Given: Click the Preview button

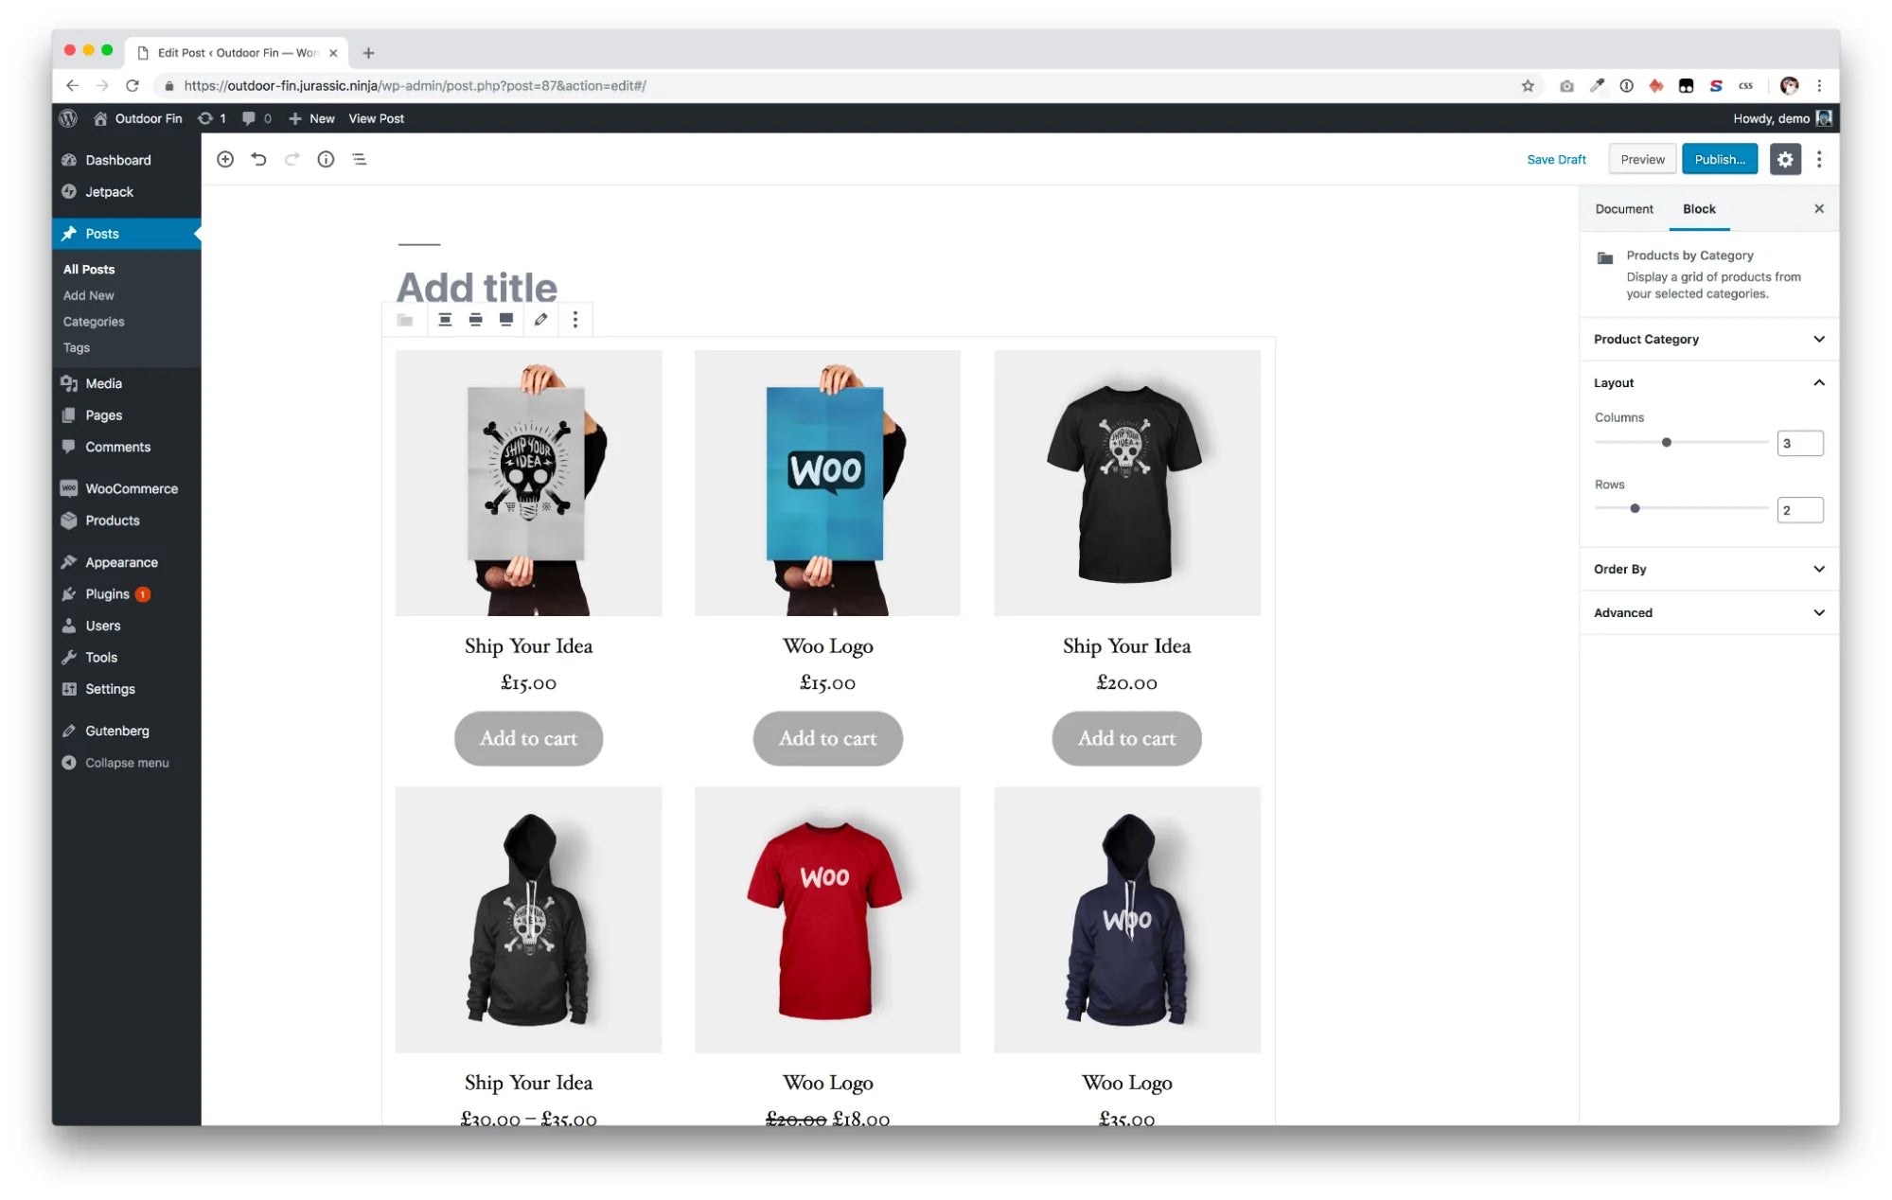Looking at the screenshot, I should click(x=1642, y=159).
